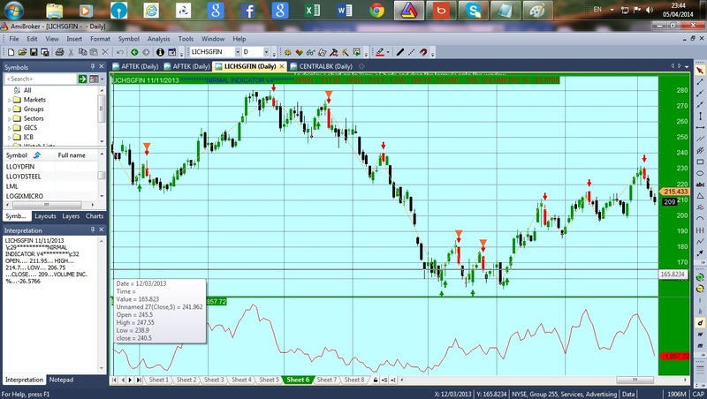Click the Windows Start orb
This screenshot has width=707, height=399.
pyautogui.click(x=13, y=10)
